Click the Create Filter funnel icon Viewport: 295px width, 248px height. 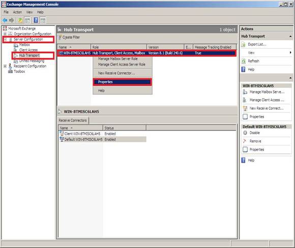pos(60,38)
